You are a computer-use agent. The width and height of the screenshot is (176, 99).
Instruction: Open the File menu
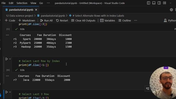pos(4,3)
